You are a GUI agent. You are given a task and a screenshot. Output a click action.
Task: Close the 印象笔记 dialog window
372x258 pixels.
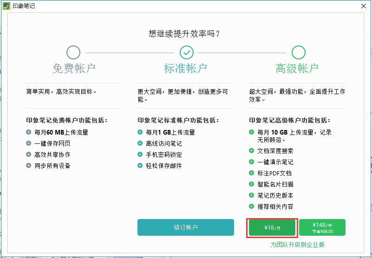(x=364, y=6)
